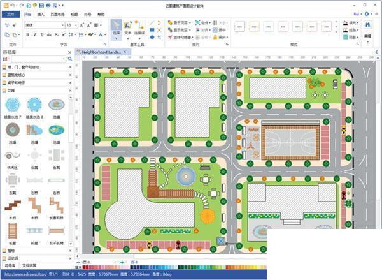Image resolution: width=382 pixels, height=280 pixels.
Task: Select the ellipse drawing tool
Action: (152, 37)
